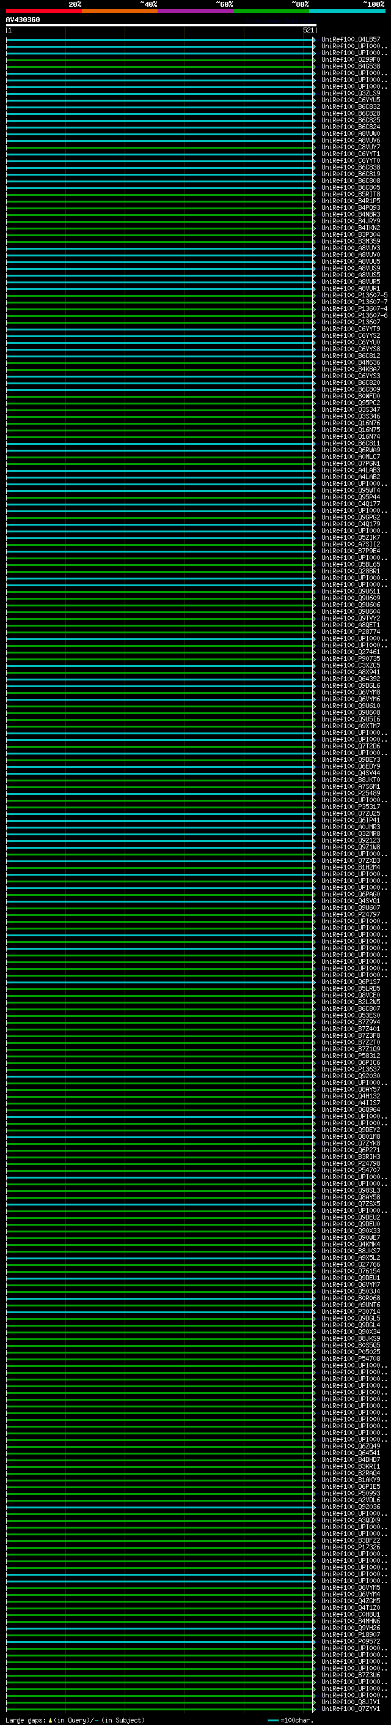Select the AV430360 query name
The width and height of the screenshot is (391, 1725).
(23, 20)
